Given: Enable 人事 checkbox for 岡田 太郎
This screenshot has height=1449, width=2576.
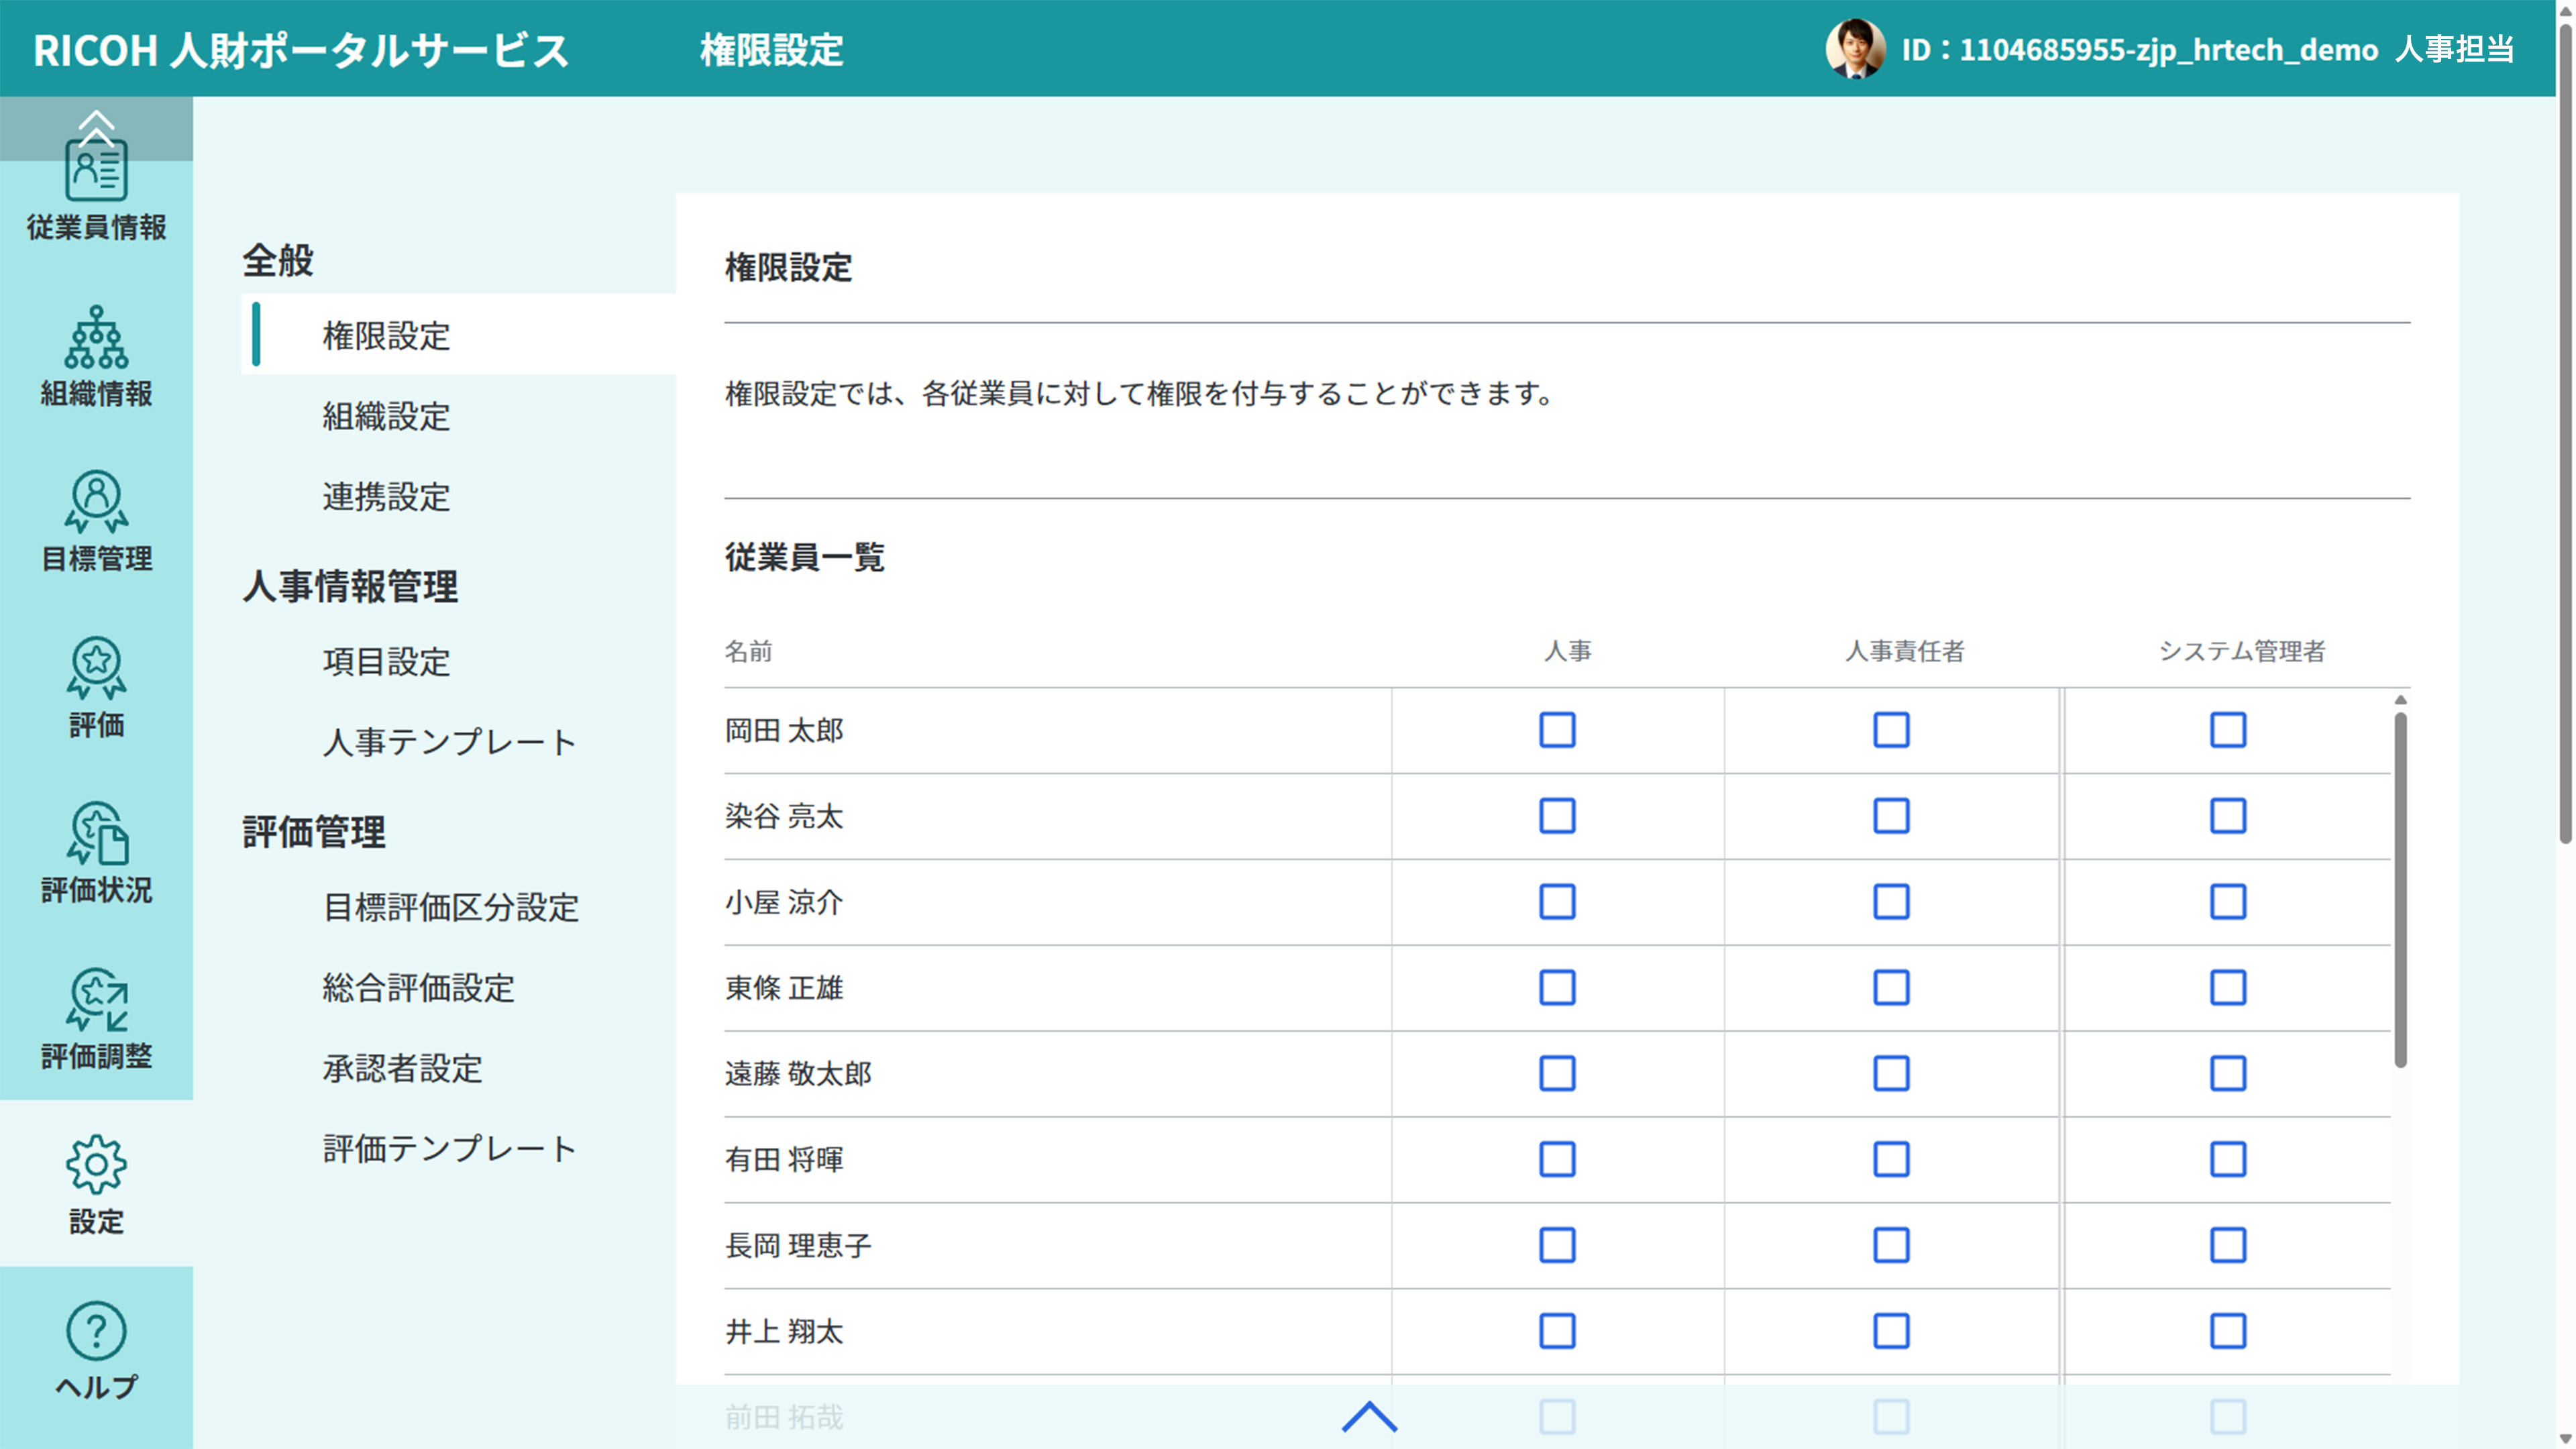Looking at the screenshot, I should point(1557,730).
